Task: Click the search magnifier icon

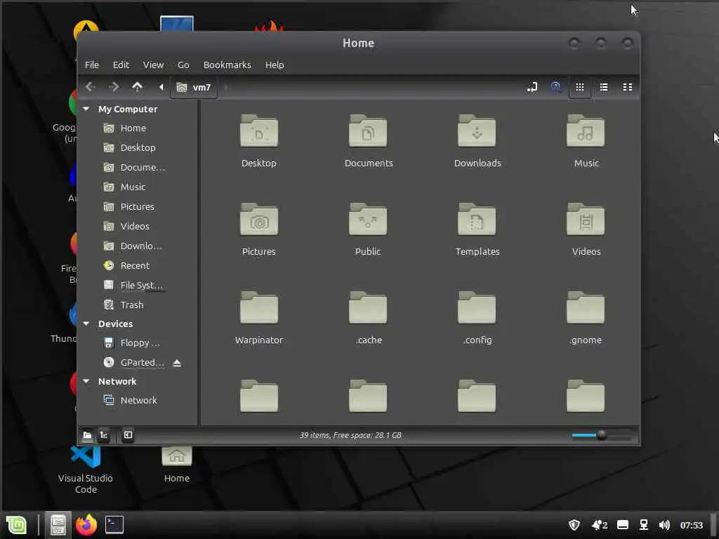Action: (x=556, y=87)
